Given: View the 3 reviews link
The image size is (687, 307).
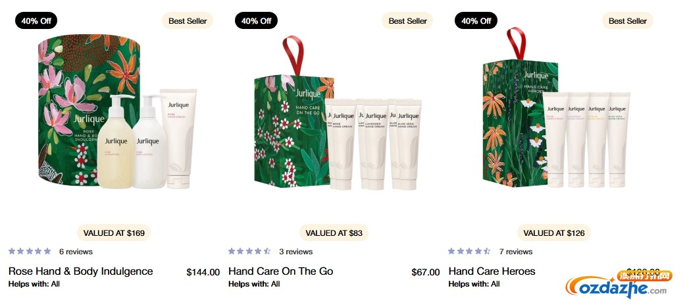Looking at the screenshot, I should click(x=295, y=252).
